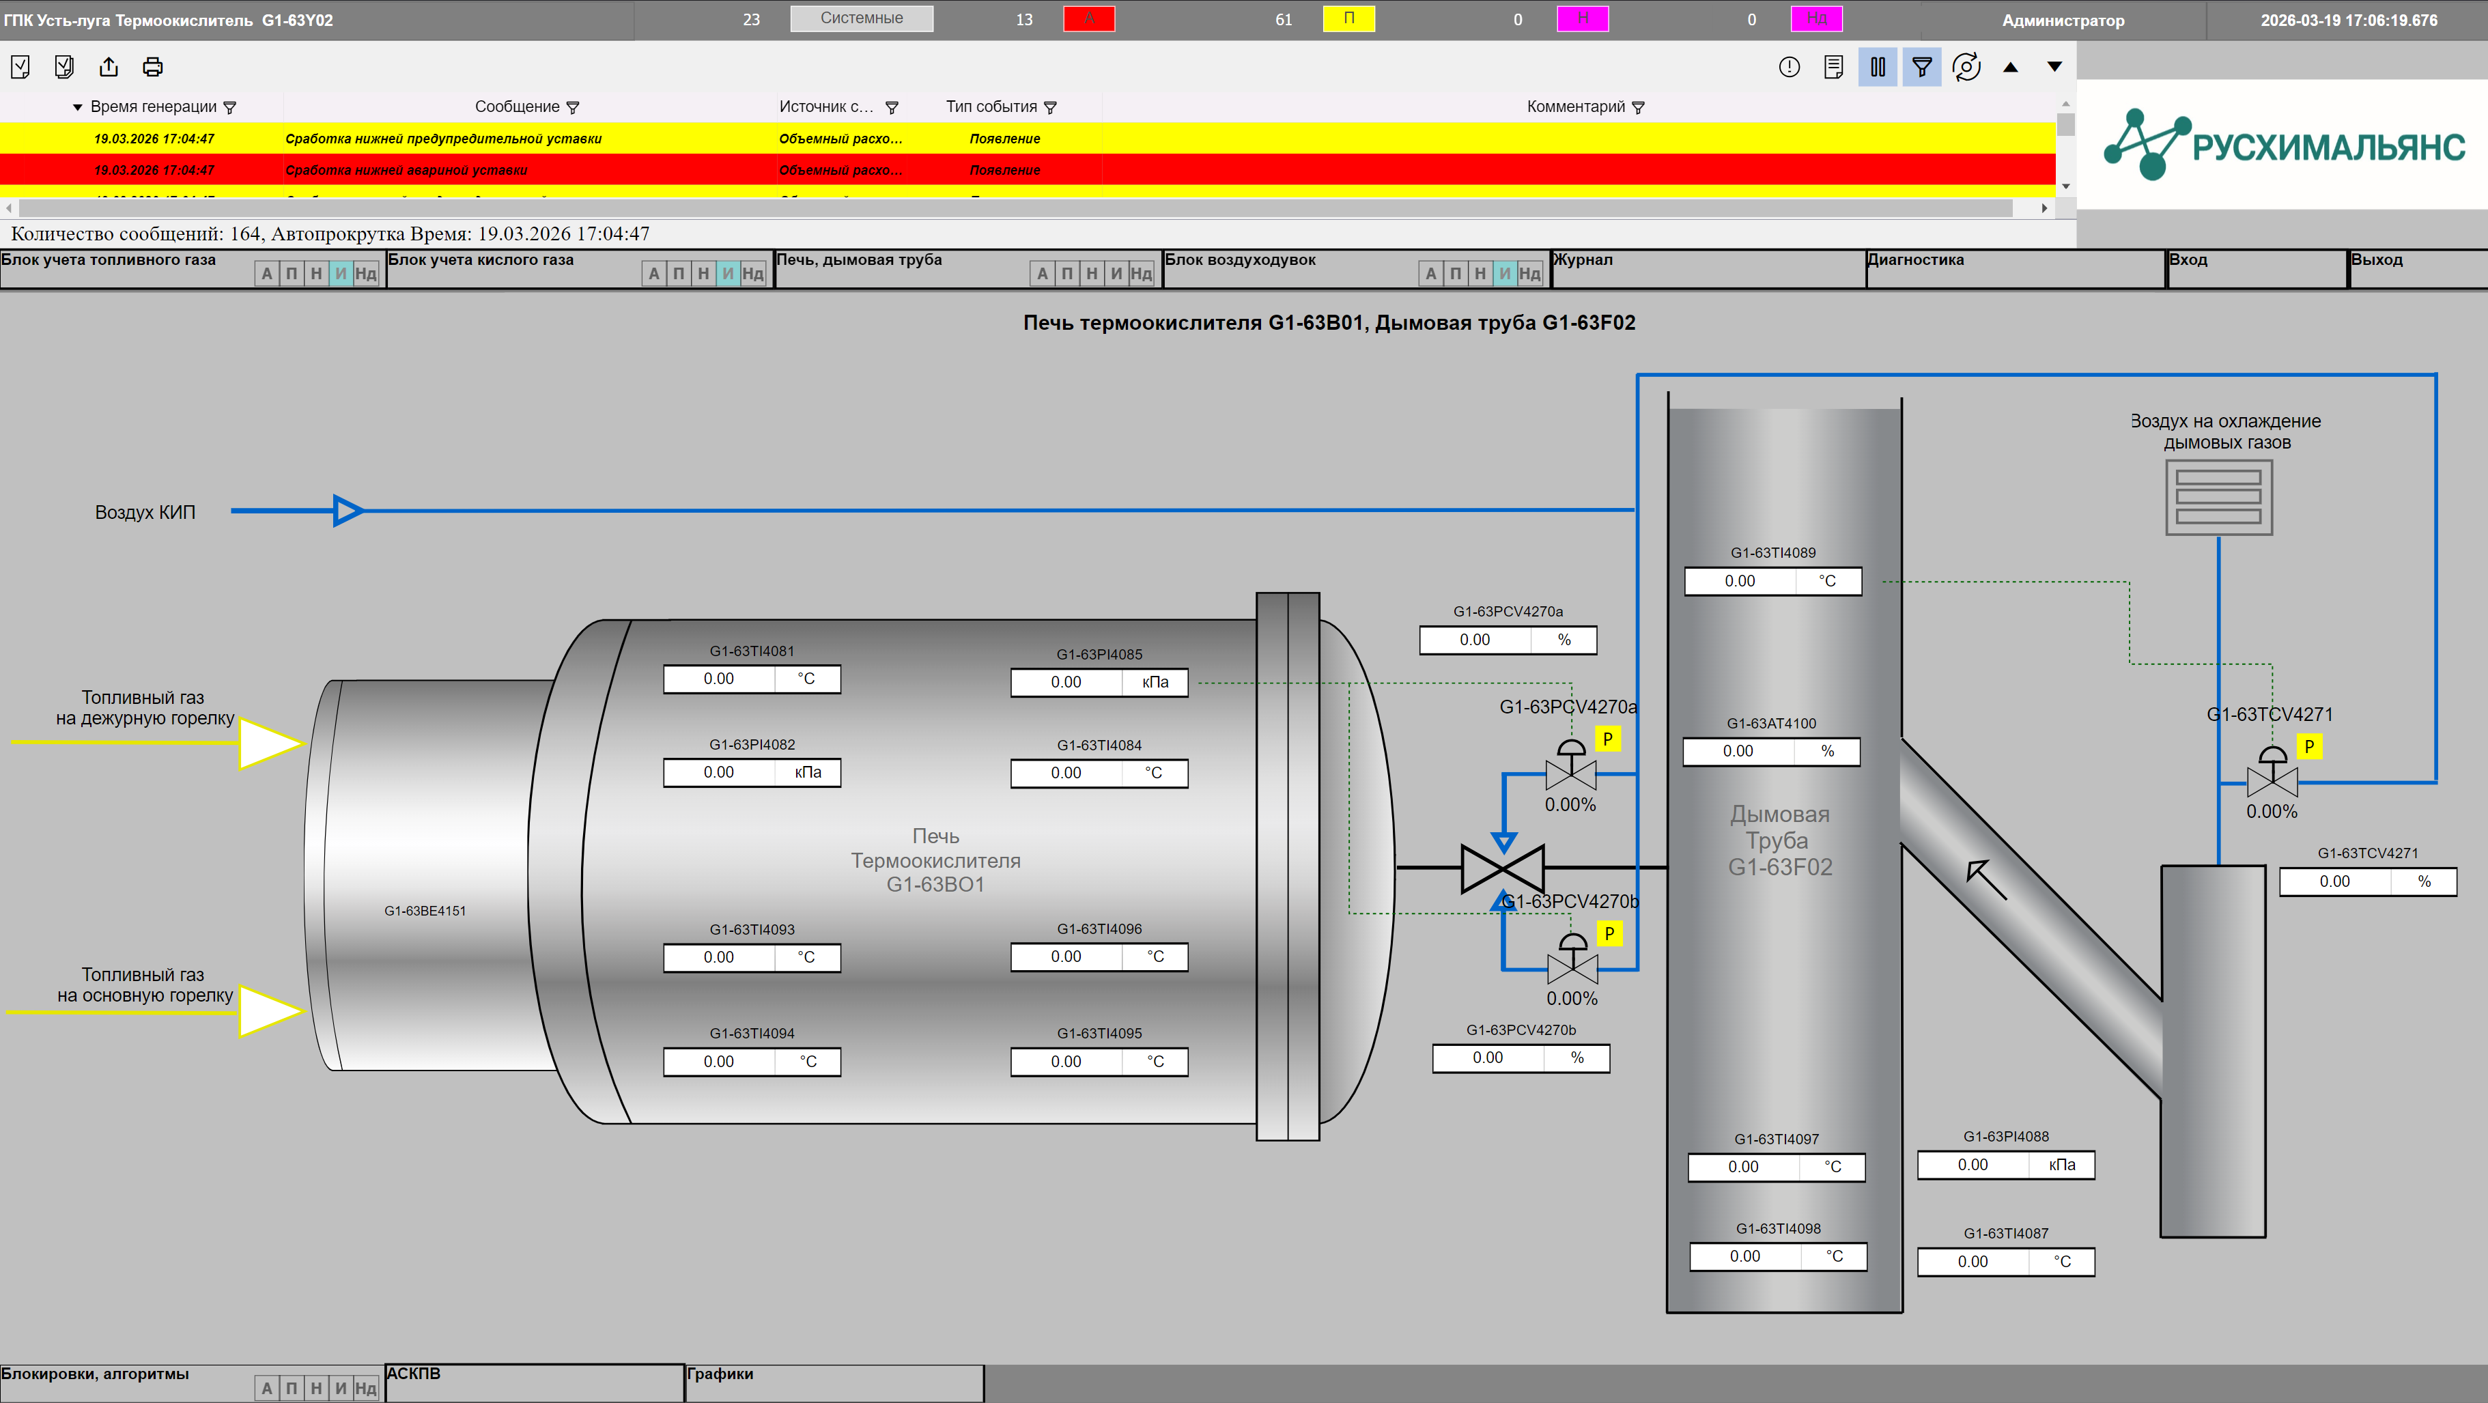Click yellow P mode badge of PCV4270a
Viewport: 2488px width, 1403px height.
coord(1608,739)
